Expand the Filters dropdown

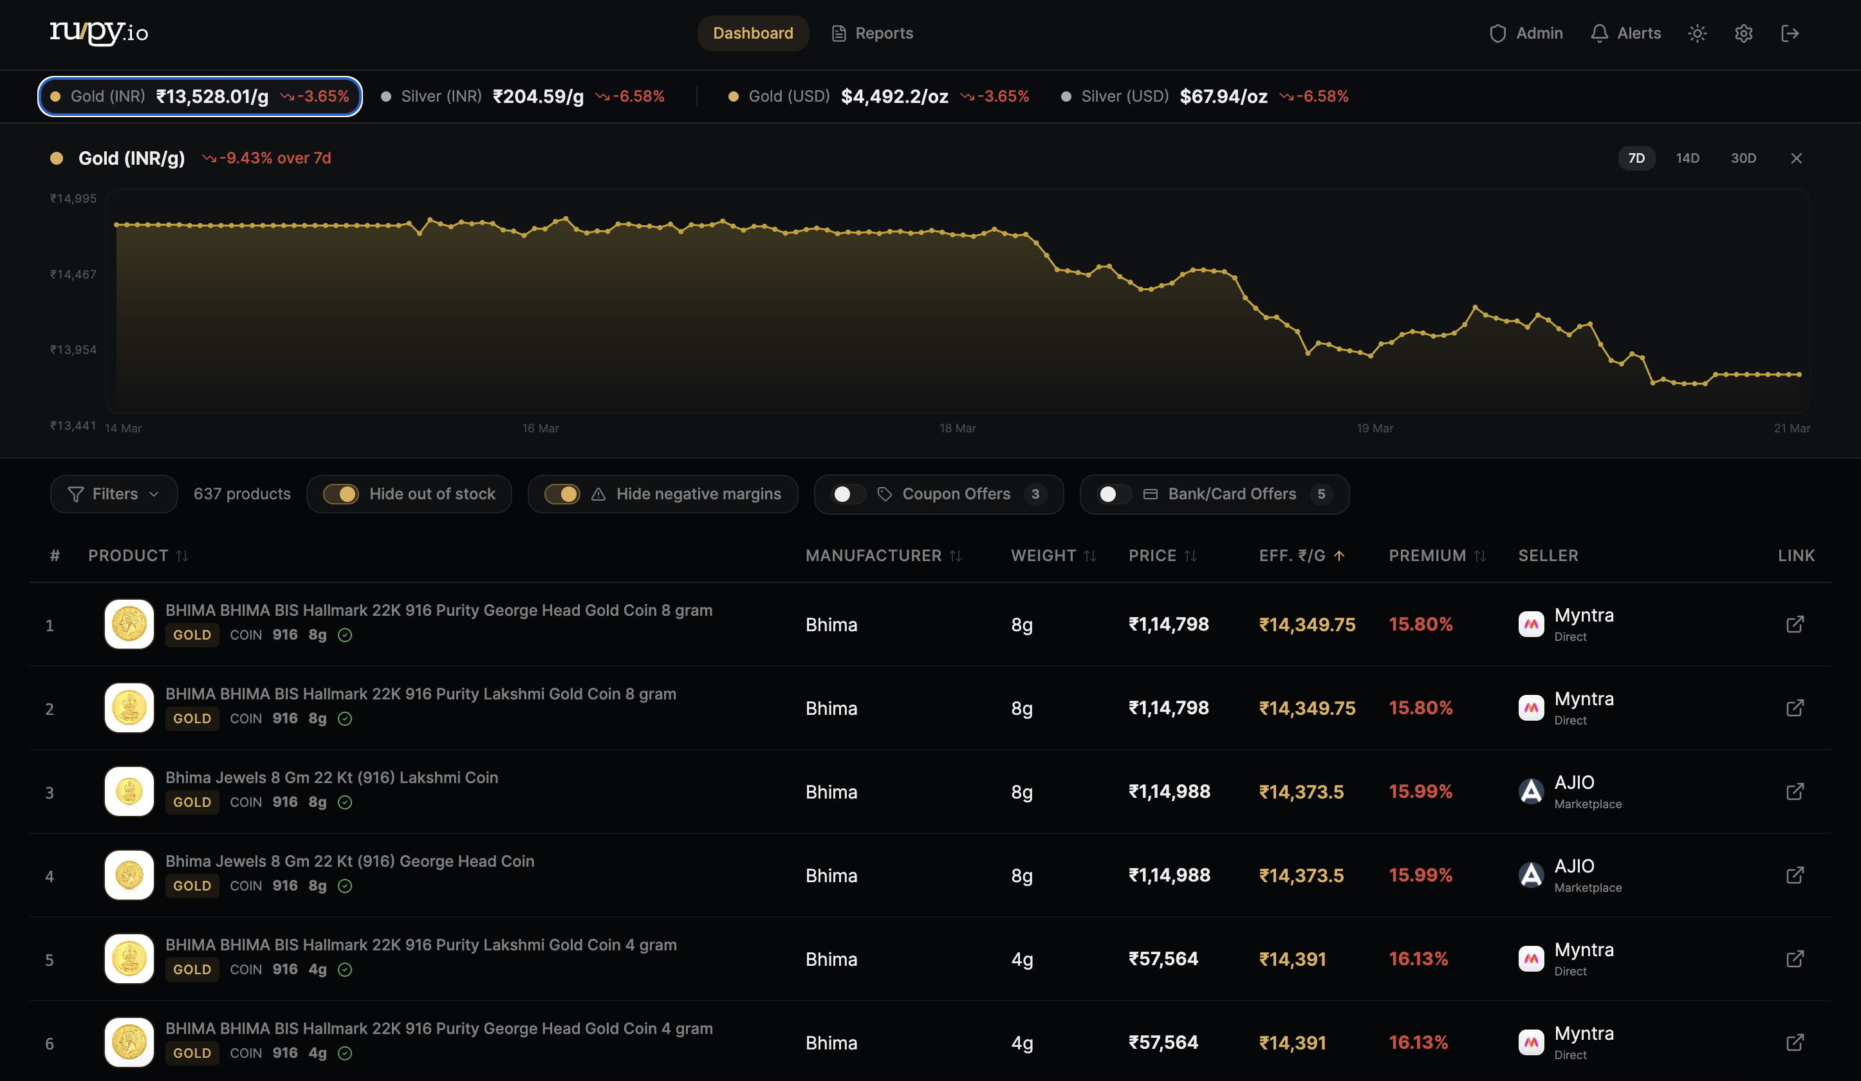(x=114, y=494)
